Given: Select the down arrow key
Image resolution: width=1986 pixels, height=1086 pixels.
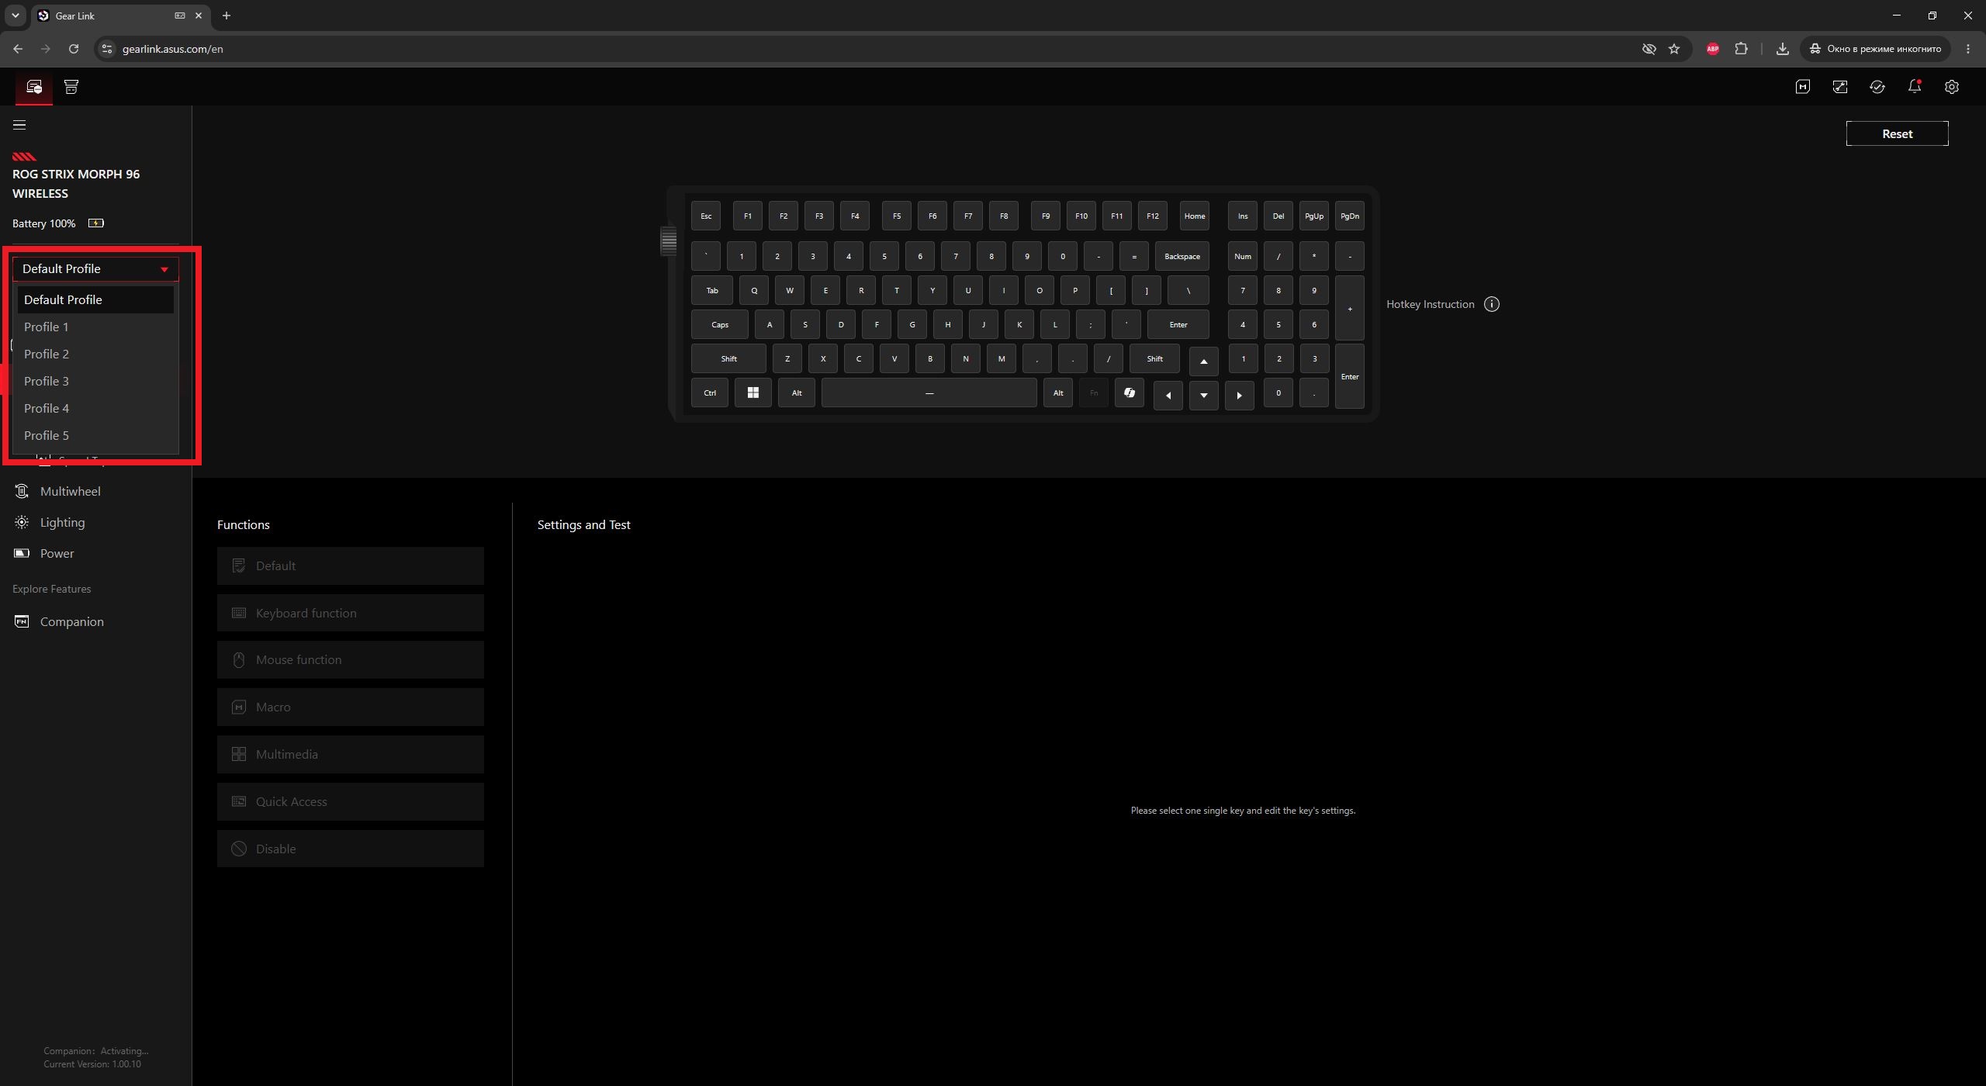Looking at the screenshot, I should tap(1204, 396).
